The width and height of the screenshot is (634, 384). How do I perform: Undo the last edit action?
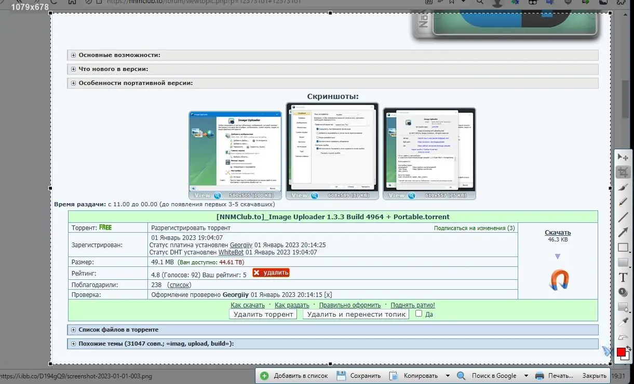[x=623, y=337]
